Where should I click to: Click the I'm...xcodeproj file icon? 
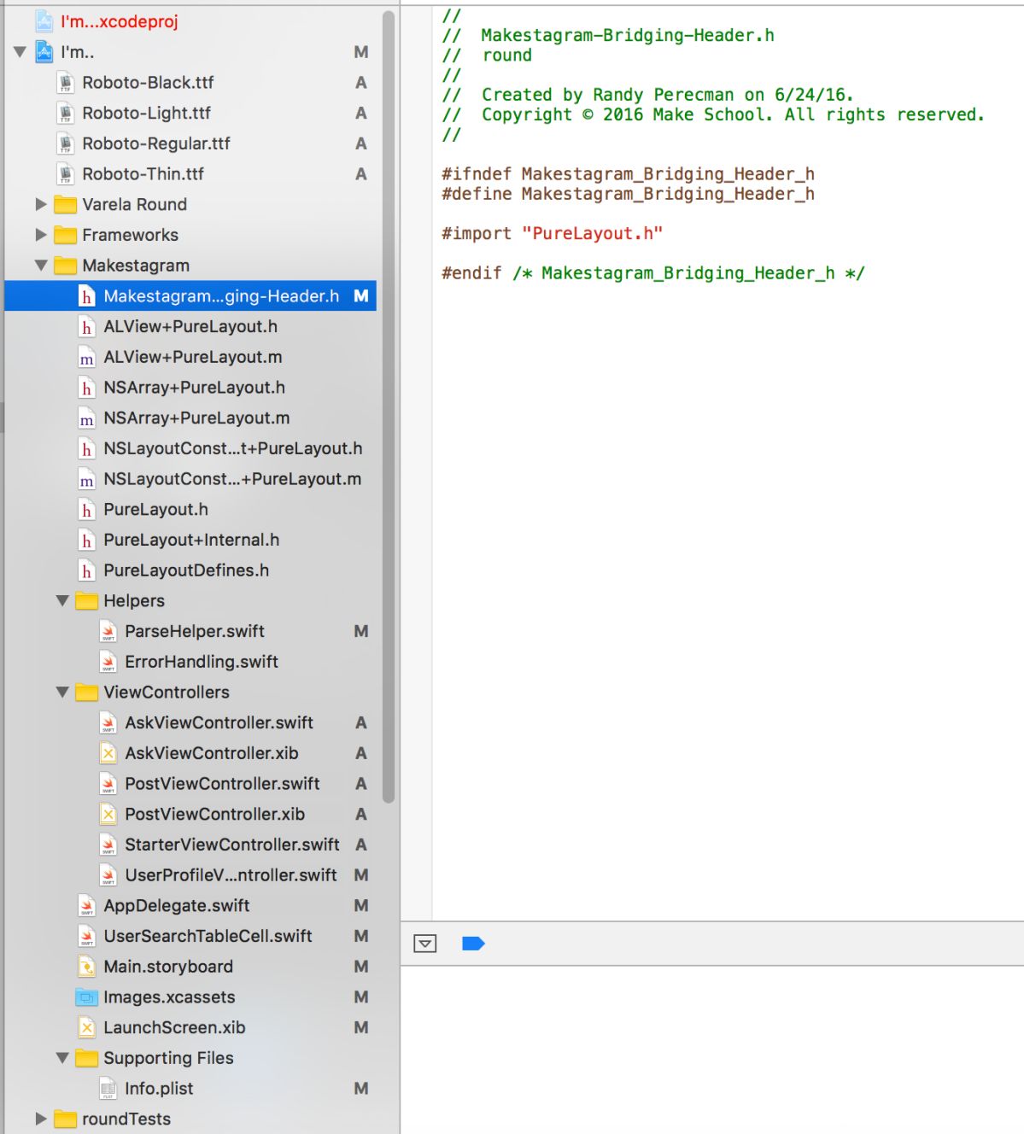tap(44, 21)
